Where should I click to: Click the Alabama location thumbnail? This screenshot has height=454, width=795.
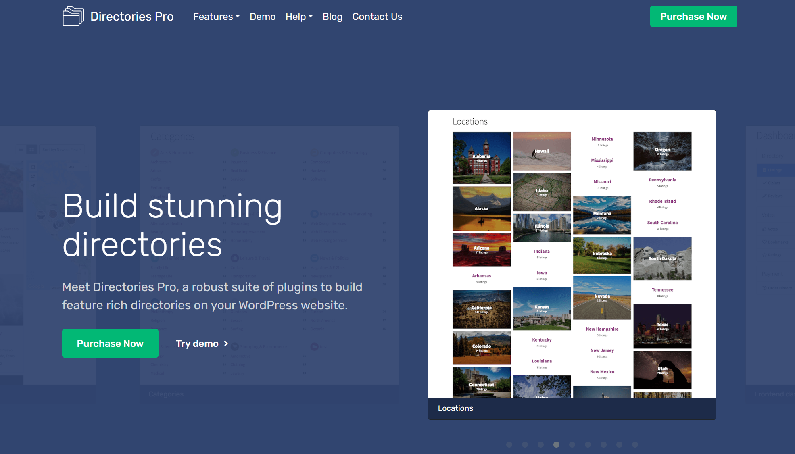click(x=482, y=158)
